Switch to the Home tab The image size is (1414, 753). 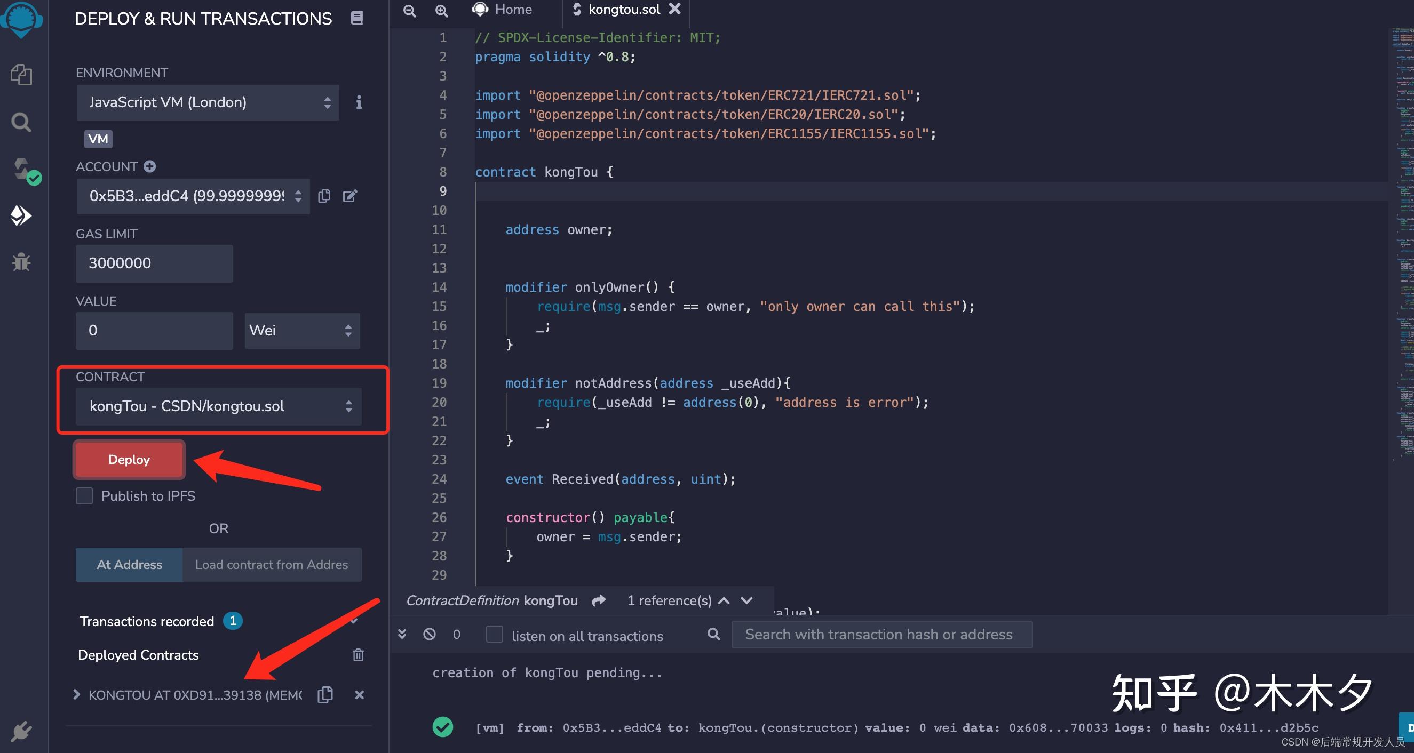tap(502, 9)
